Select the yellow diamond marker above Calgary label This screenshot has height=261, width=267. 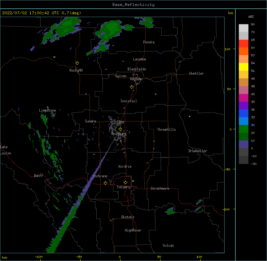[x=125, y=183]
